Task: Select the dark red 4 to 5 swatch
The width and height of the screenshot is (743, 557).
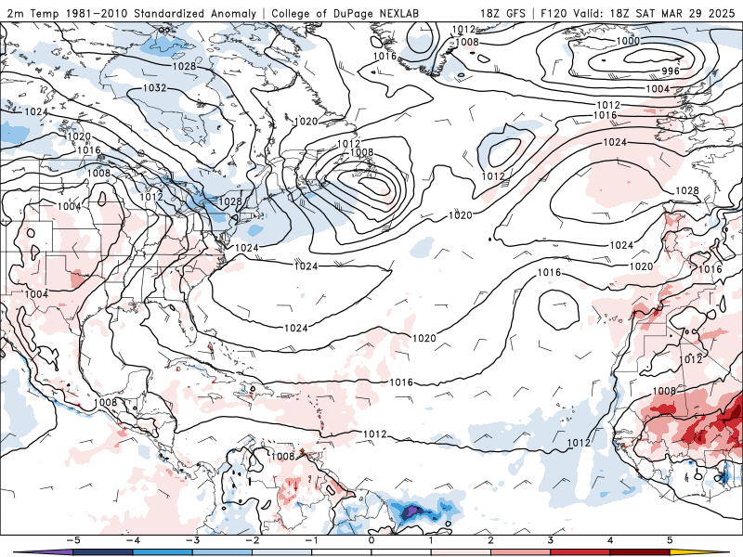Action: tap(640, 552)
